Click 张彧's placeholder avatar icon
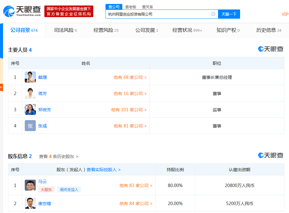289x213 pixels. tap(30, 126)
